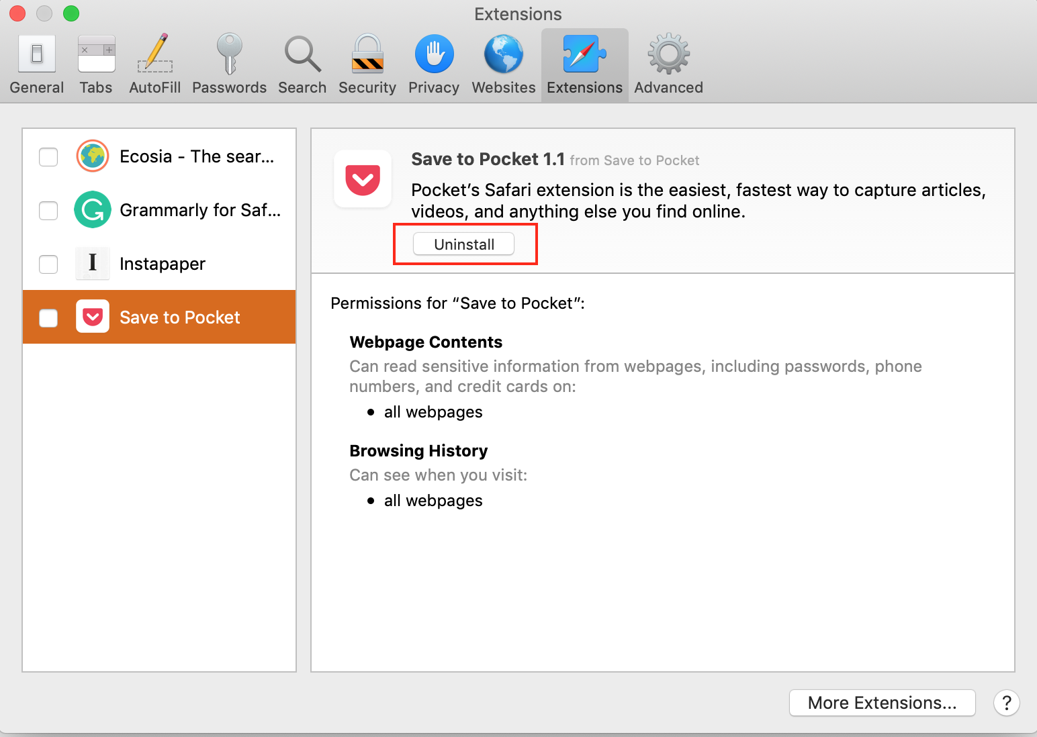Click 'all webpages' under Webpage Contents
This screenshot has width=1037, height=737.
[x=433, y=412]
